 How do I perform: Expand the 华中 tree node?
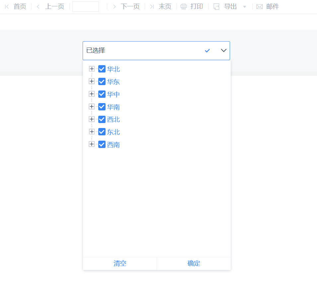(92, 94)
